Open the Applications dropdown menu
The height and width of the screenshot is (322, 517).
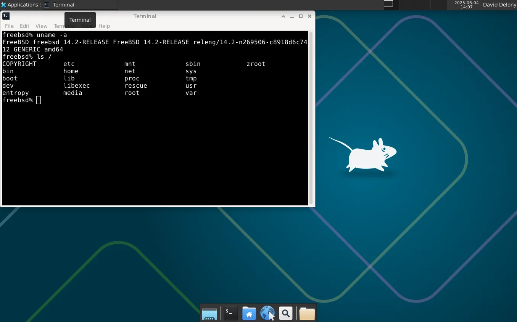(21, 5)
